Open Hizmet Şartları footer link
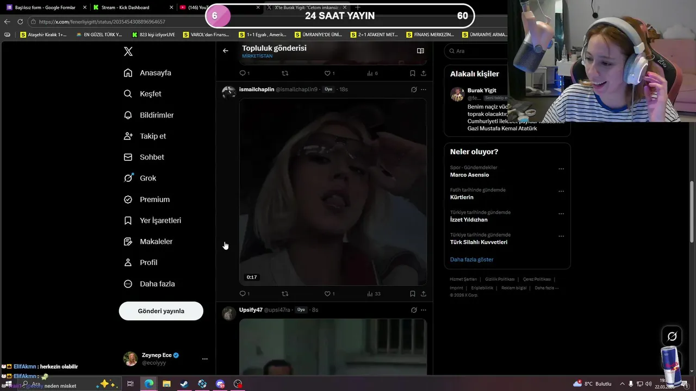 click(x=463, y=280)
